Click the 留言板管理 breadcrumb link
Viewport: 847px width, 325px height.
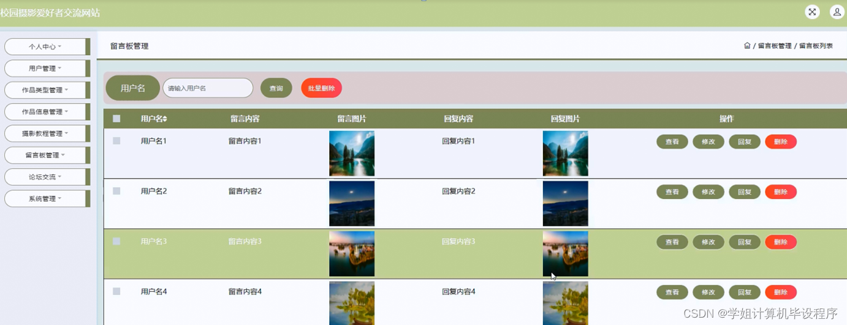point(775,46)
